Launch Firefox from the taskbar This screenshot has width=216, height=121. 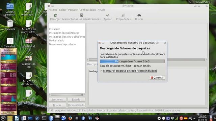70,118
